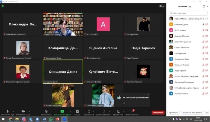Click the Найти участника search field
The width and height of the screenshot is (210, 122).
click(188, 13)
